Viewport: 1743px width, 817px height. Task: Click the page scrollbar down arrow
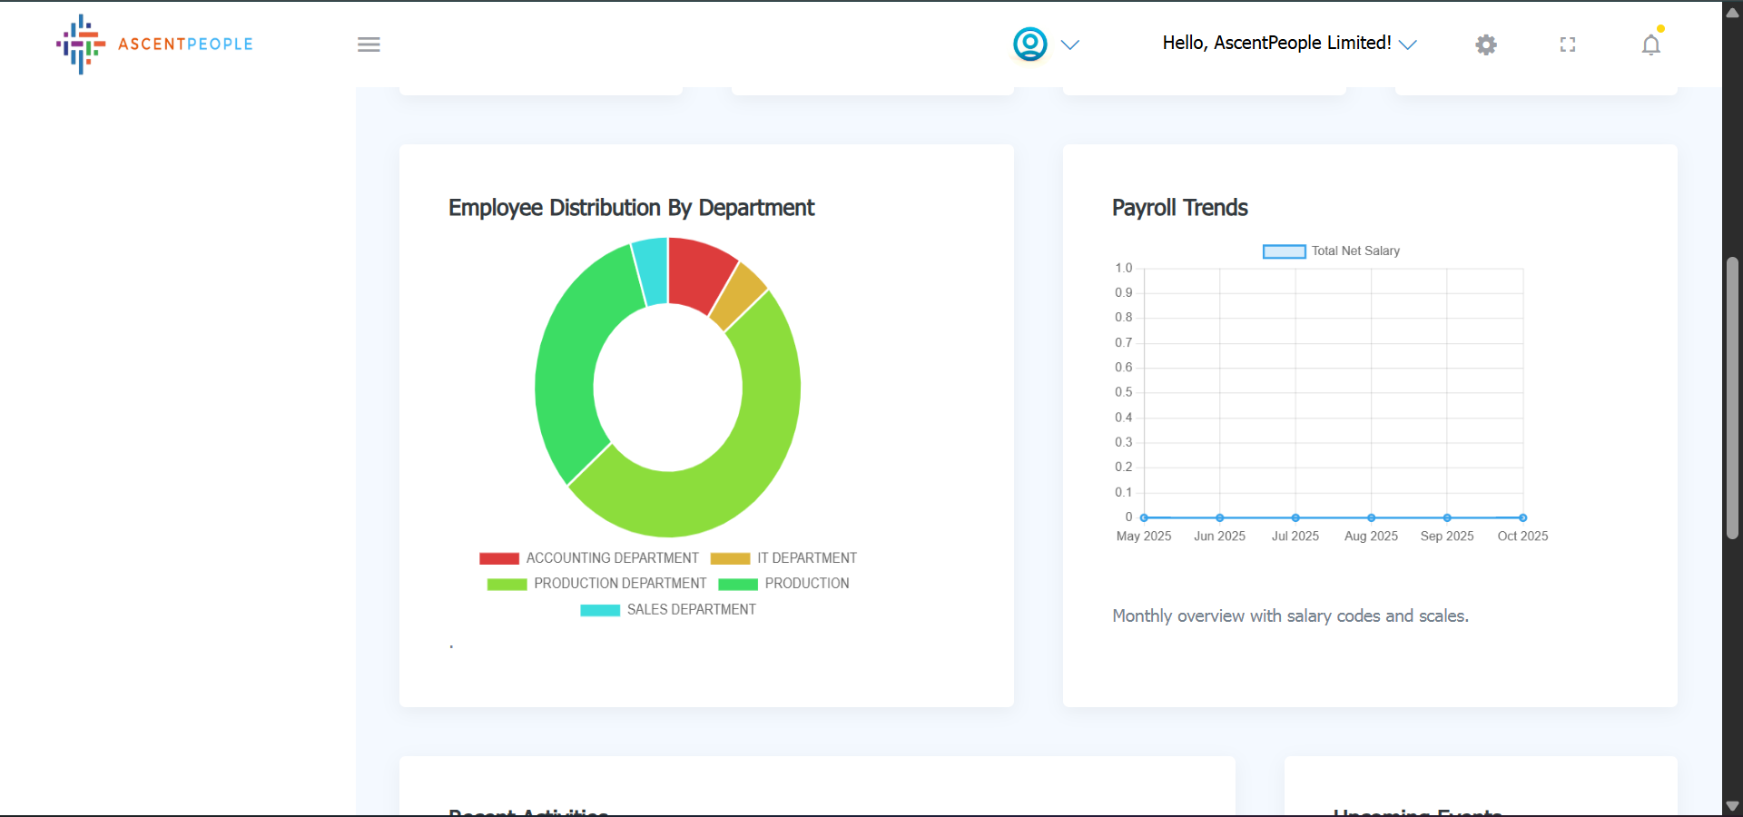(1732, 806)
